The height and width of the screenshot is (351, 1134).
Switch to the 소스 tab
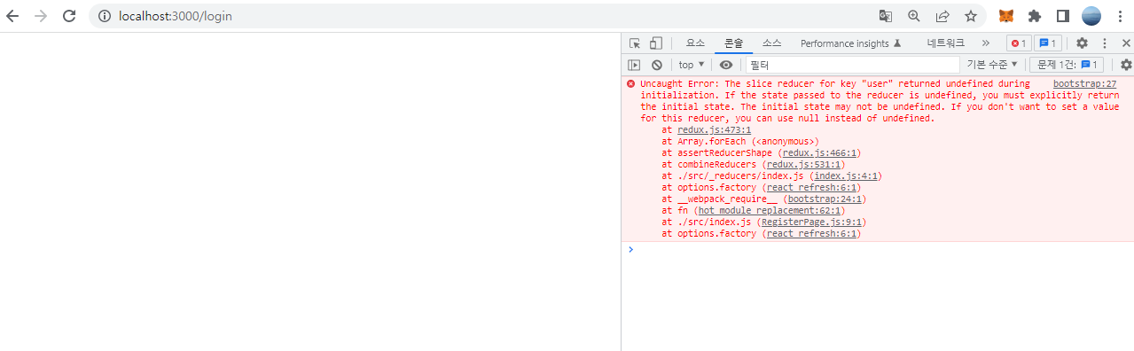click(771, 43)
